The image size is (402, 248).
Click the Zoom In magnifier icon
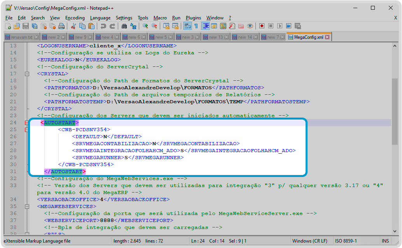(x=145, y=26)
